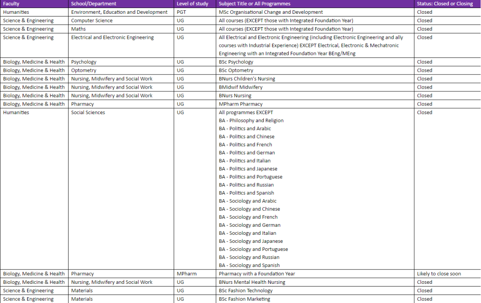Viewport: 481px width, 303px height.
Task: Click the Subject Title or All Programmes header
Action: point(254,4)
